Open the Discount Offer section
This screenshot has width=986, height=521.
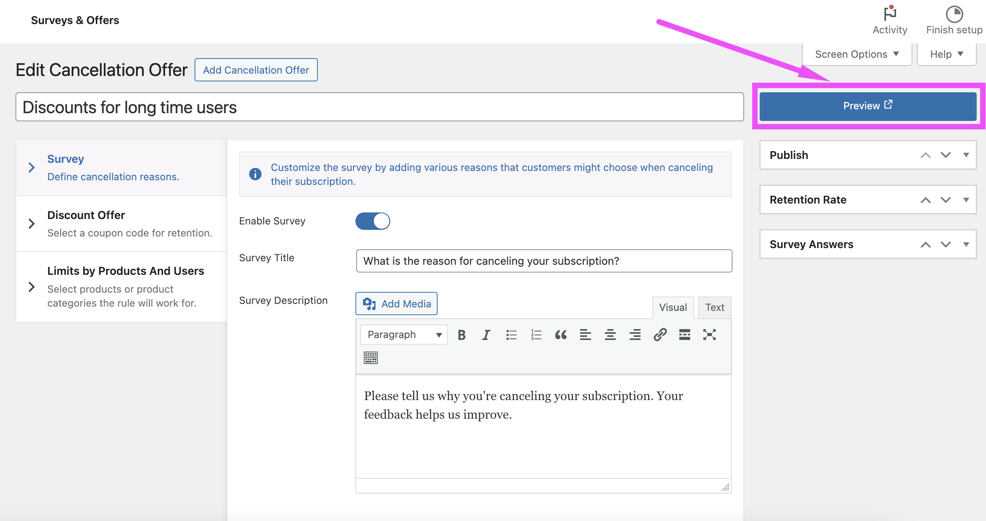pyautogui.click(x=121, y=224)
